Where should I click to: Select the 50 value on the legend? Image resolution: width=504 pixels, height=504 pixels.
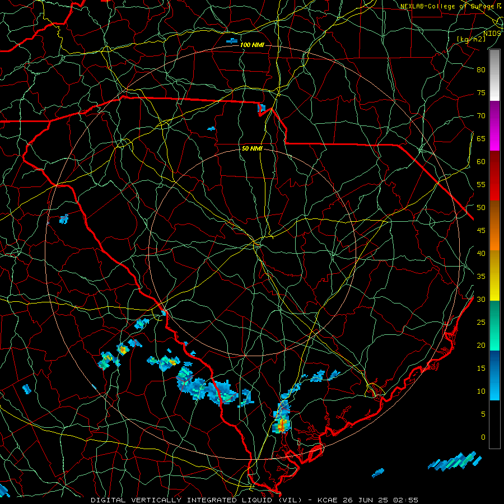click(x=481, y=208)
